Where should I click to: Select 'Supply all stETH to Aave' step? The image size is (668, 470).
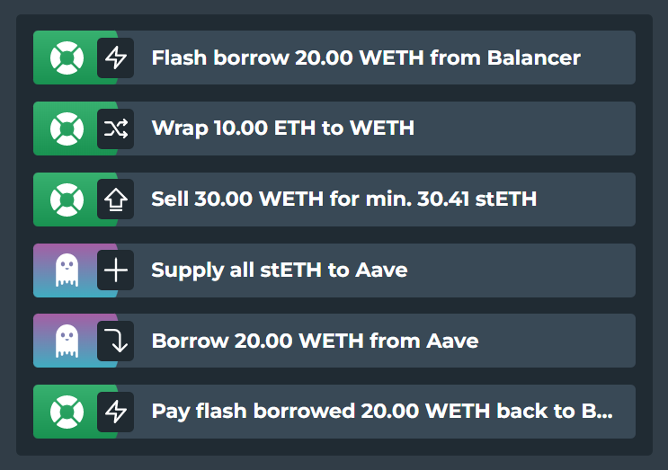click(x=334, y=270)
